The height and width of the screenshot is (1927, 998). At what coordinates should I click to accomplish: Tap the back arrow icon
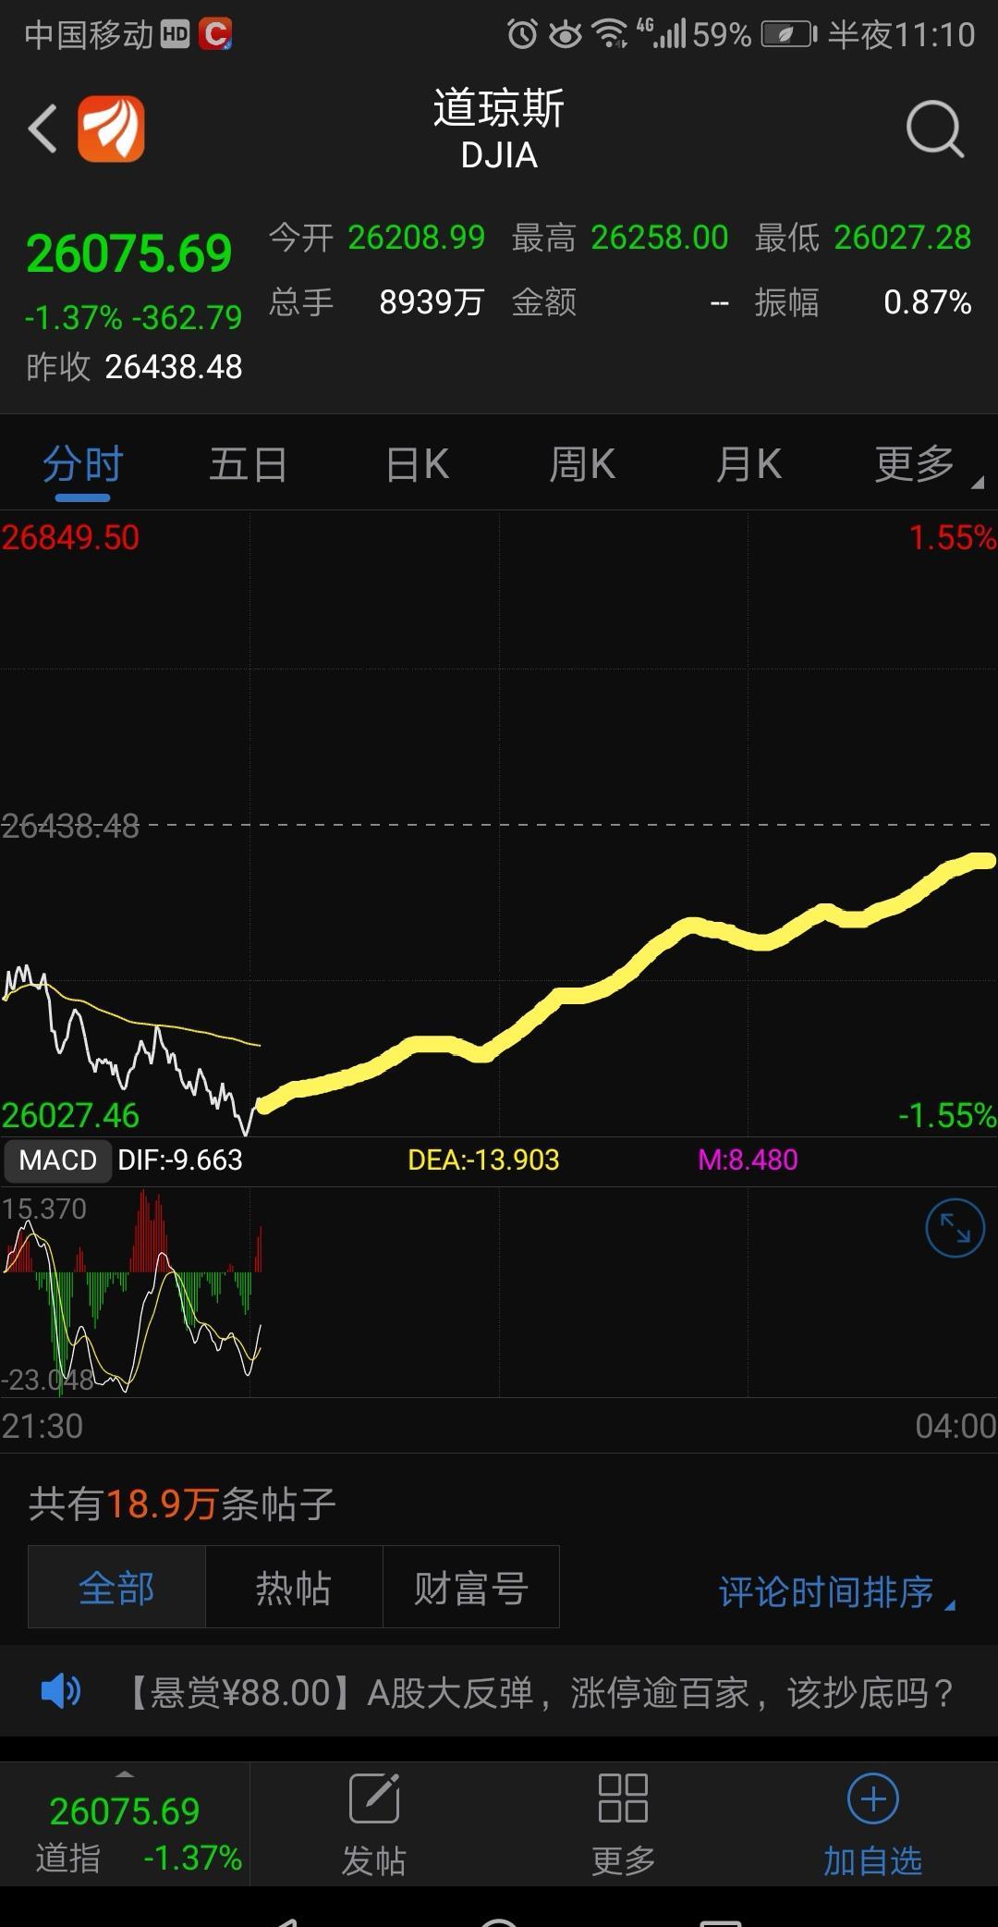point(43,129)
